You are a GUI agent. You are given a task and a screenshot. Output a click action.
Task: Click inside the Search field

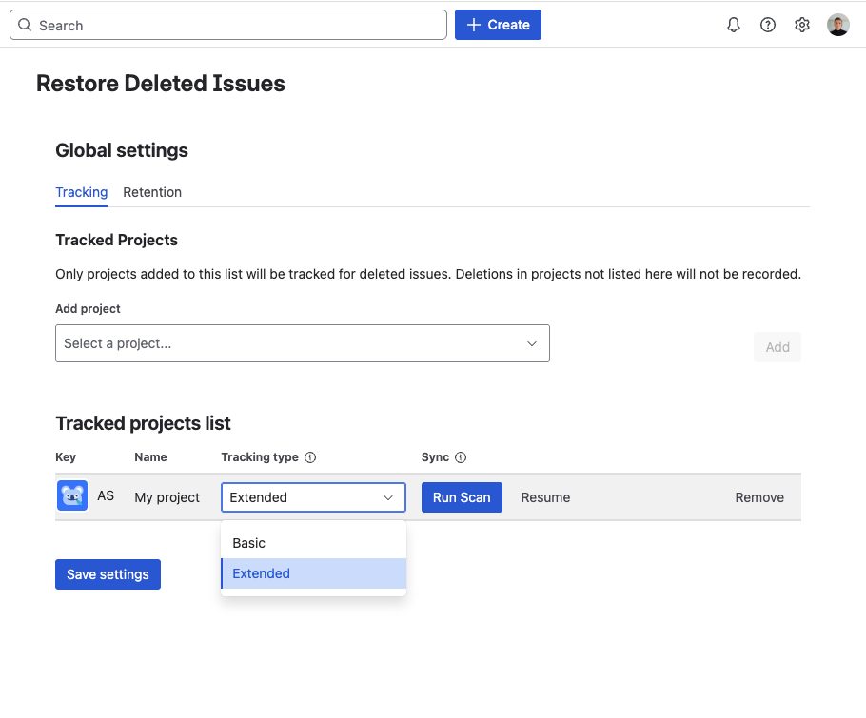tap(228, 24)
